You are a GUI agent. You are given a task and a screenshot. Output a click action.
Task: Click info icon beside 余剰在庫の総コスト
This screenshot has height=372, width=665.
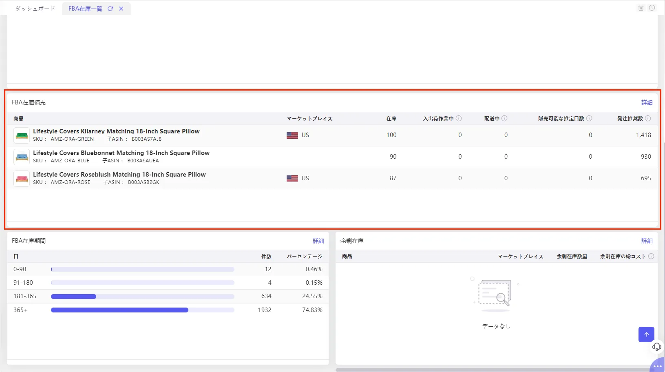[x=651, y=256]
